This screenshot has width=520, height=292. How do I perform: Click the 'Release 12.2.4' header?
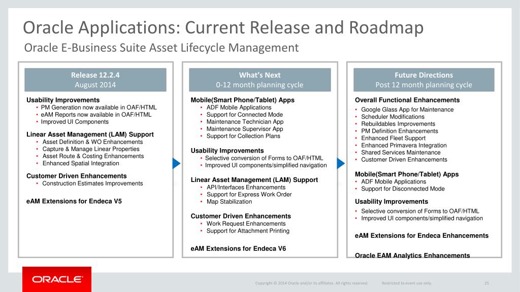(x=95, y=75)
